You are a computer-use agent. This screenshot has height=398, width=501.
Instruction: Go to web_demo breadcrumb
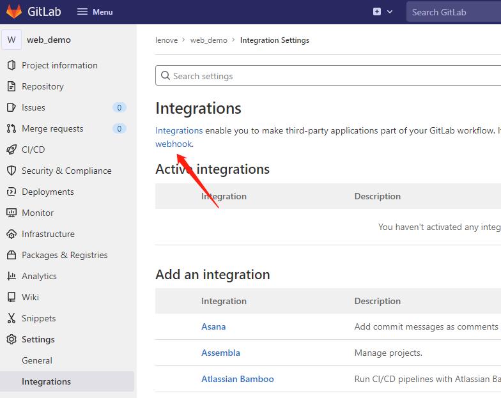pos(209,40)
